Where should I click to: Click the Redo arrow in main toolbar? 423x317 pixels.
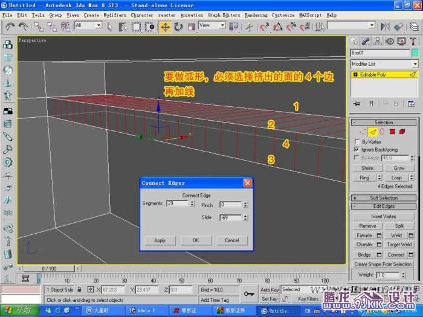point(23,27)
